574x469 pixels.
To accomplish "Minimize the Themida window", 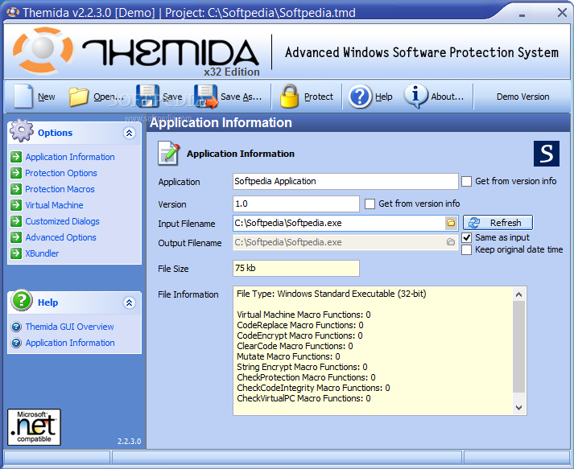I will click(x=522, y=14).
